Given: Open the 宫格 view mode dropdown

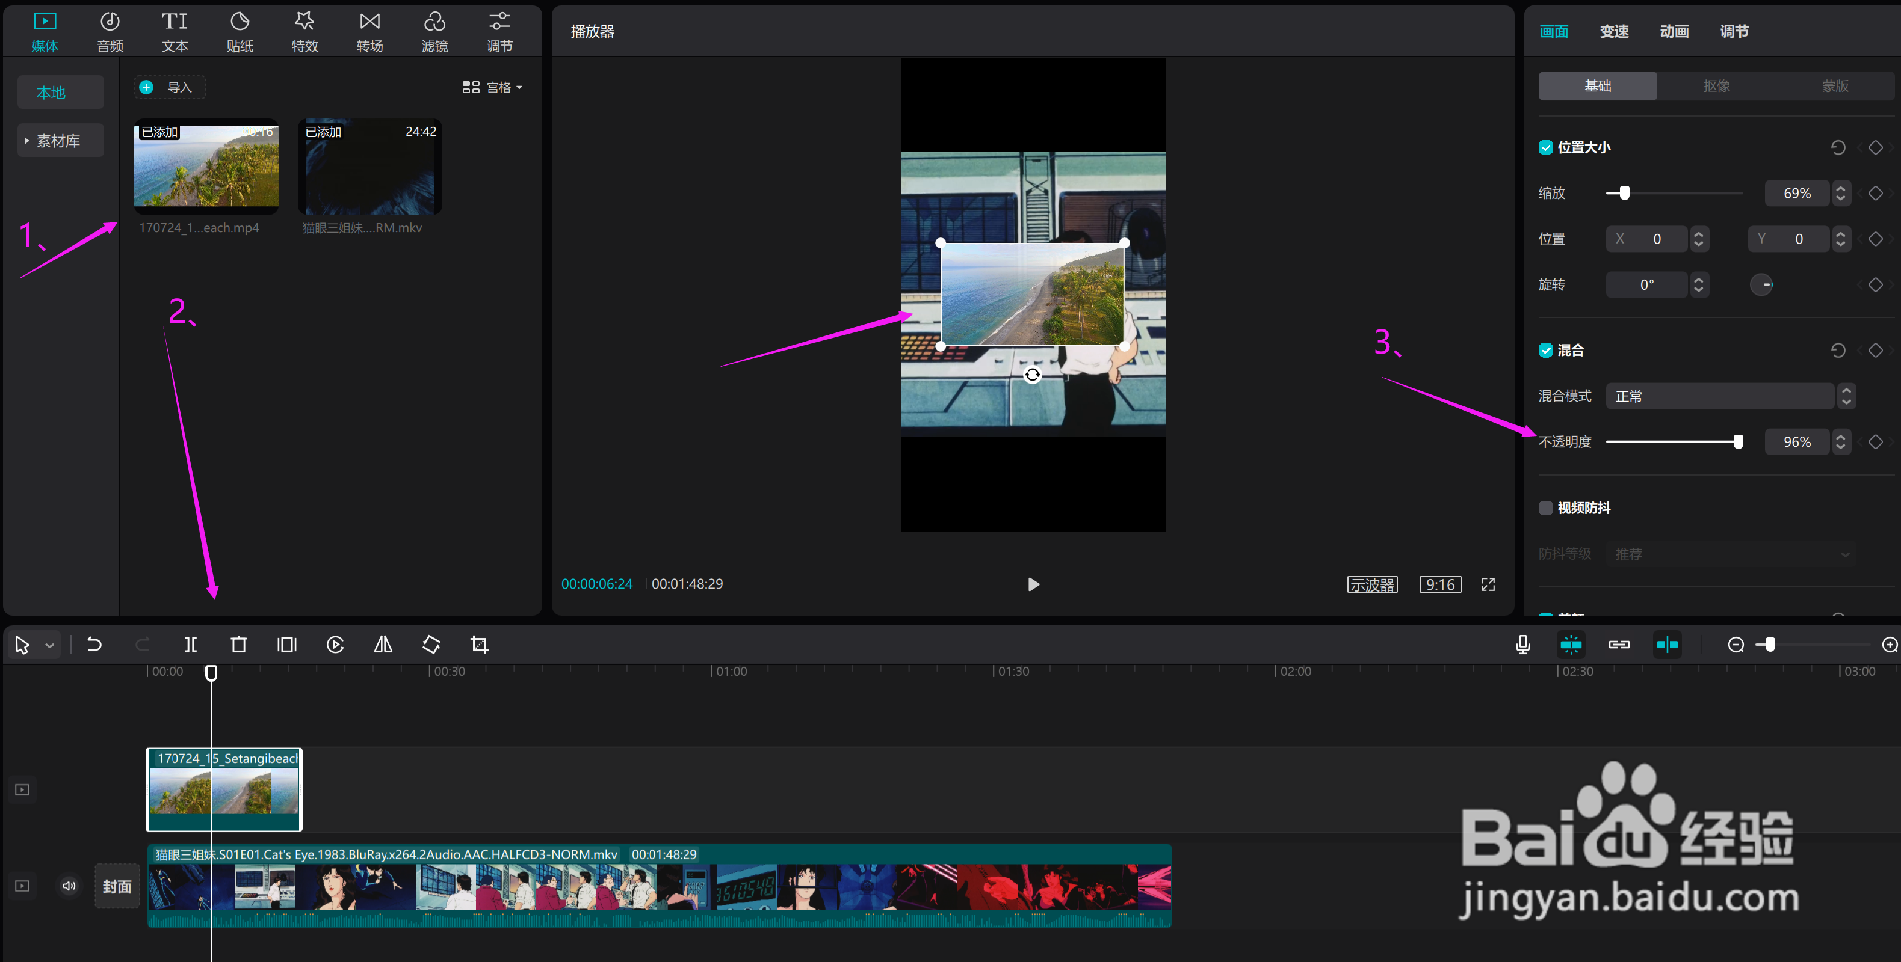Looking at the screenshot, I should coord(492,87).
